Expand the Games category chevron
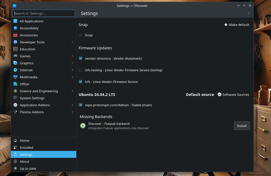 point(73,56)
